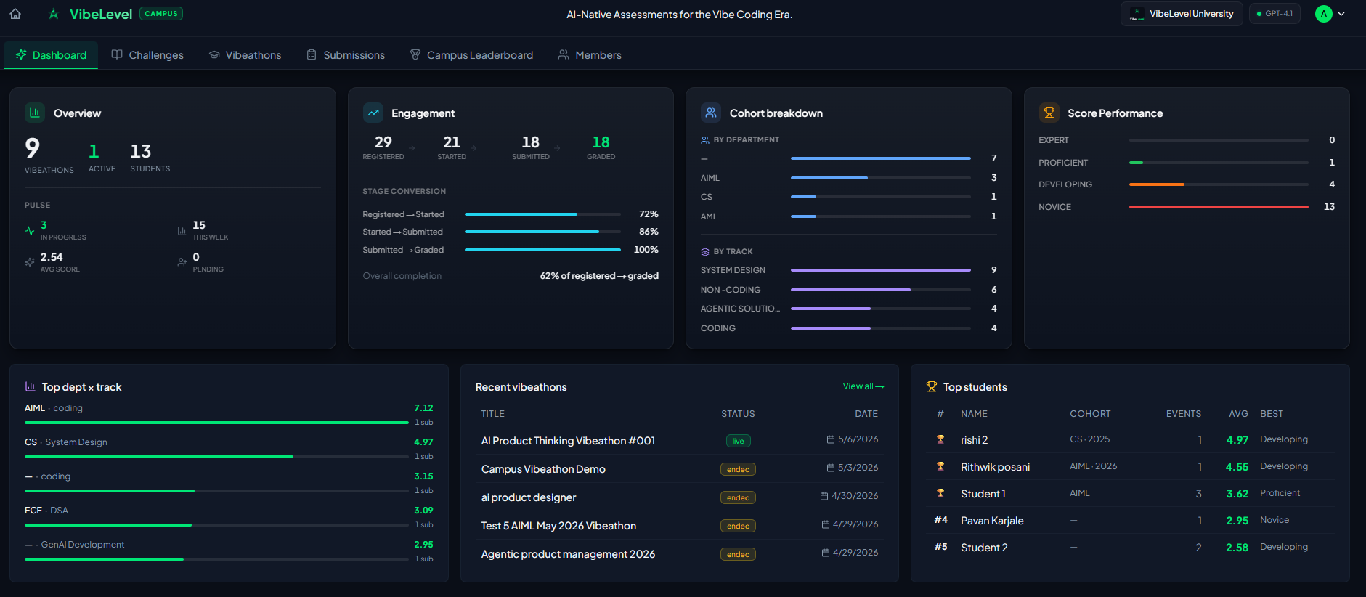Click calendar icon next to 5/6/2026

831,439
